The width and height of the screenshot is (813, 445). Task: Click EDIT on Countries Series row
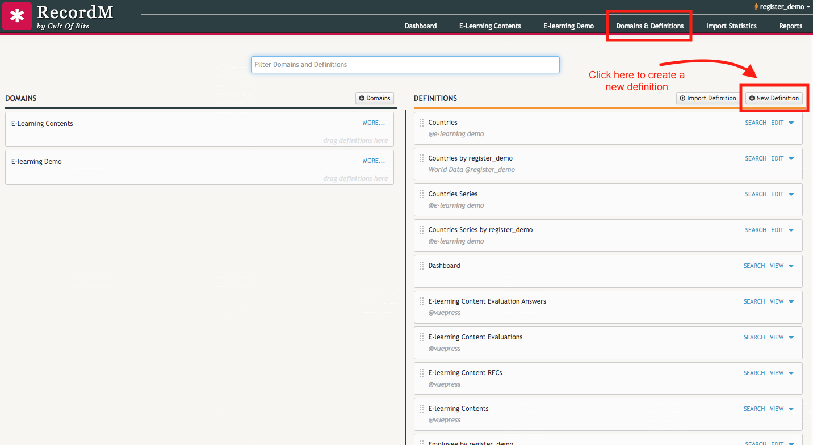(777, 194)
